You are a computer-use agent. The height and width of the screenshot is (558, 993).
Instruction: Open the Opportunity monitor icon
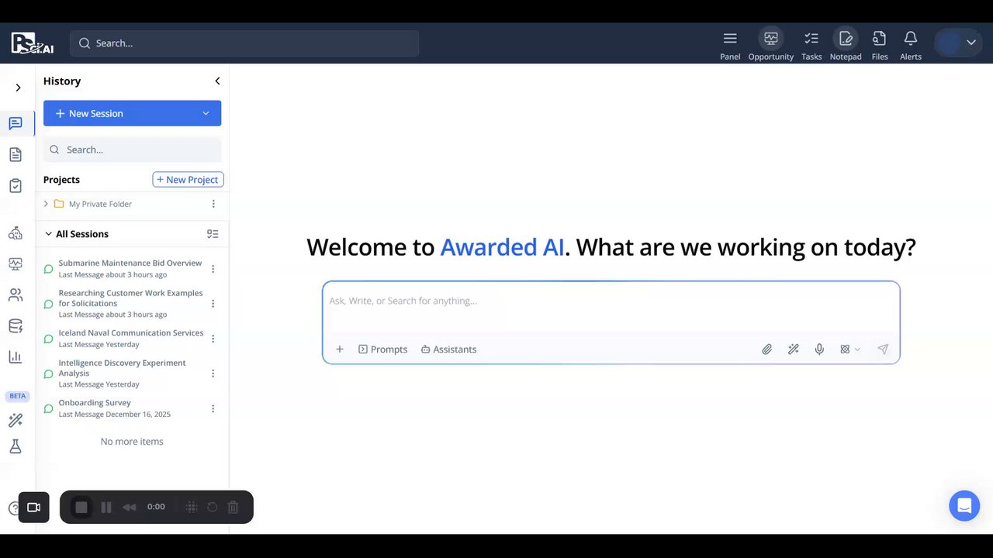771,38
